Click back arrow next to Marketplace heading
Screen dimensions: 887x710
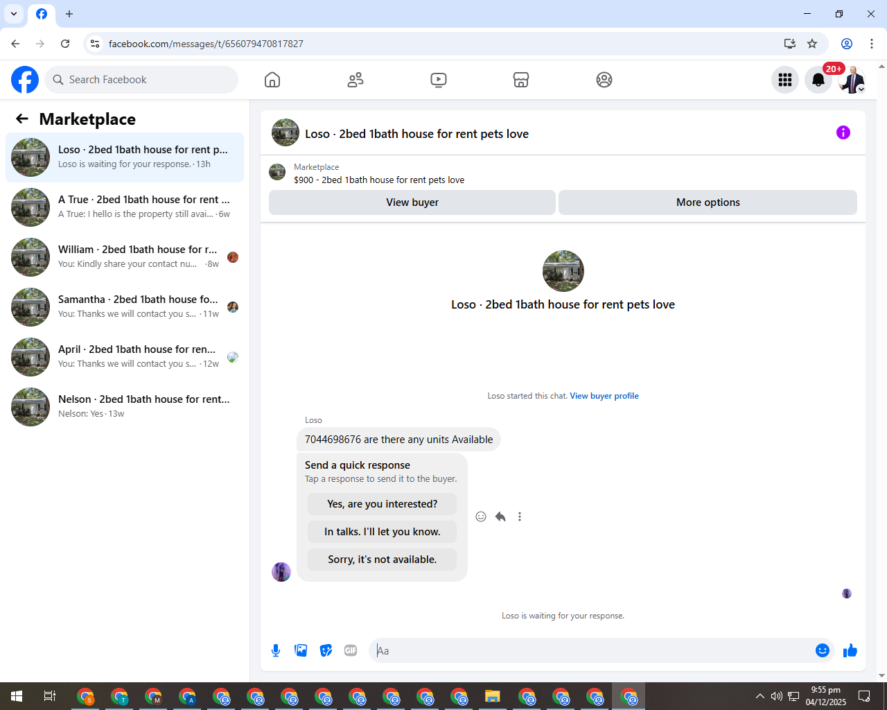(x=22, y=119)
